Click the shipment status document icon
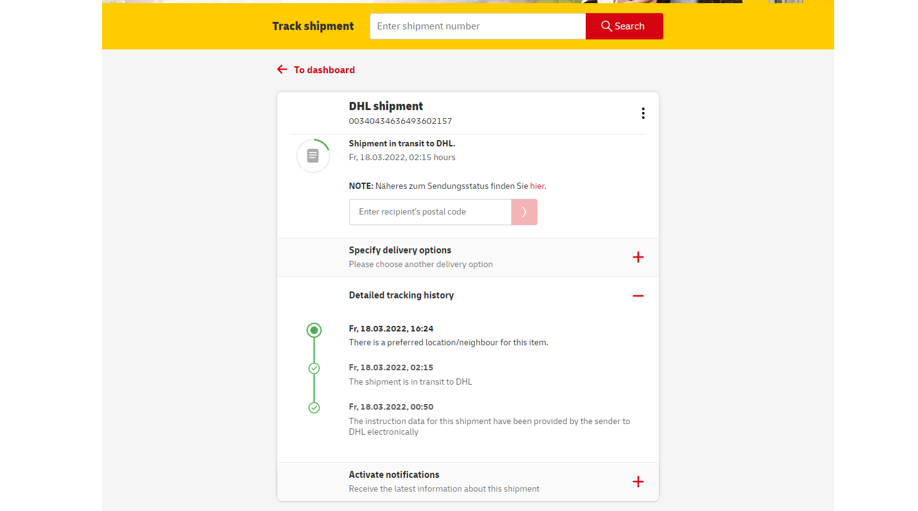 tap(313, 156)
